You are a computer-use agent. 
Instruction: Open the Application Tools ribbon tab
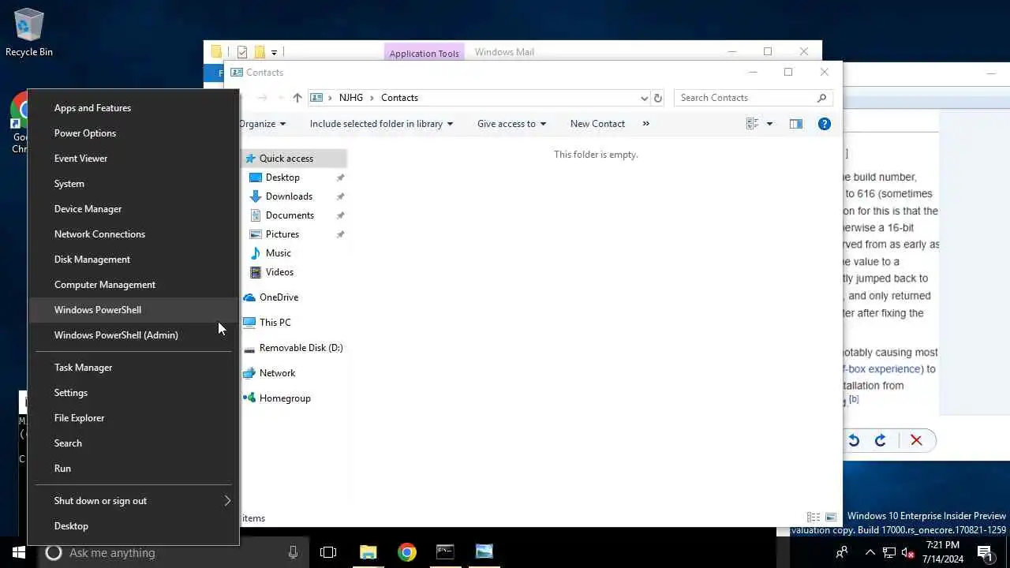424,54
